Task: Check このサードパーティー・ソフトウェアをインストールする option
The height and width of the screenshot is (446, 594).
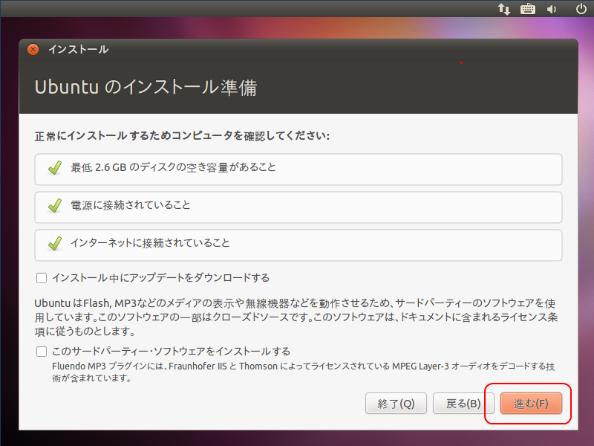Action: [x=42, y=352]
